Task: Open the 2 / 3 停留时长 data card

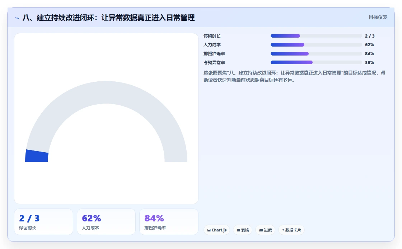Action: pos(43,222)
